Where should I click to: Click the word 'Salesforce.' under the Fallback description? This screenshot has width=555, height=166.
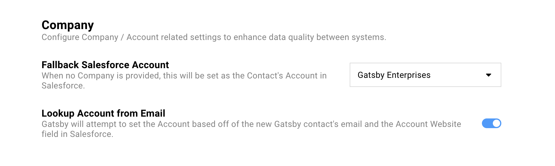coord(63,86)
